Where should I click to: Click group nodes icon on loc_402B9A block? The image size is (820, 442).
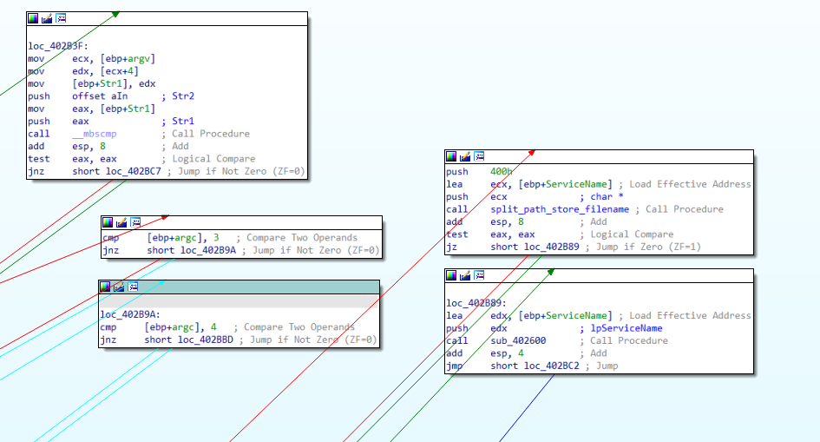[x=133, y=287]
